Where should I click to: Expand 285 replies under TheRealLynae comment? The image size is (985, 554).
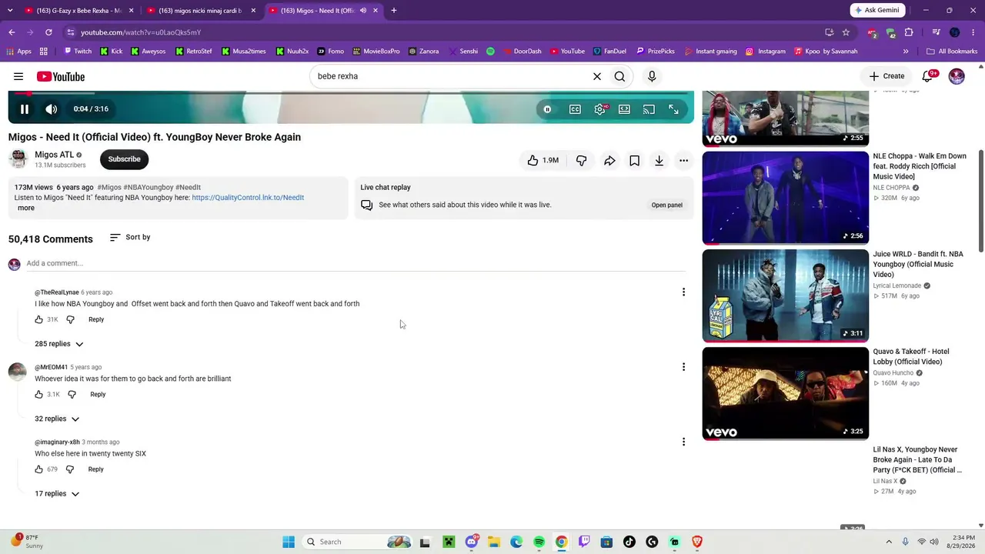(58, 344)
